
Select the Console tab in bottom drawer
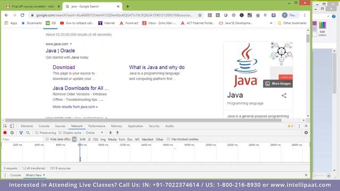click(x=15, y=175)
